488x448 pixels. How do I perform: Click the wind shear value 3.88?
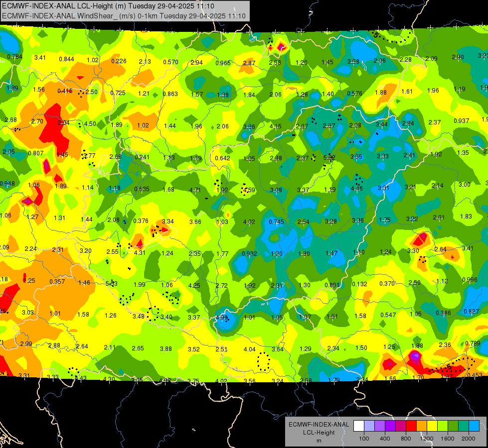tap(166, 349)
